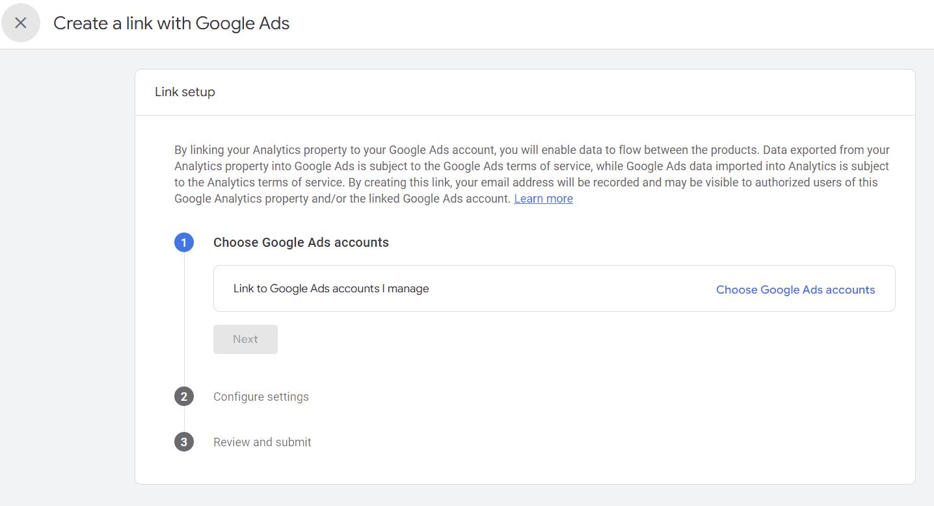Click the Learn more link
Screen dimensions: 934x506
click(543, 198)
